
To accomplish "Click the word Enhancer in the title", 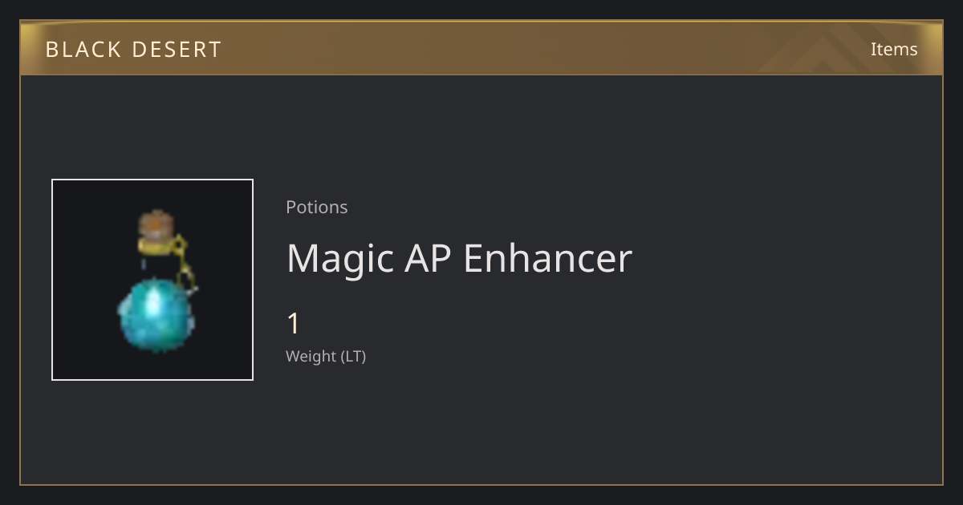I will click(548, 258).
